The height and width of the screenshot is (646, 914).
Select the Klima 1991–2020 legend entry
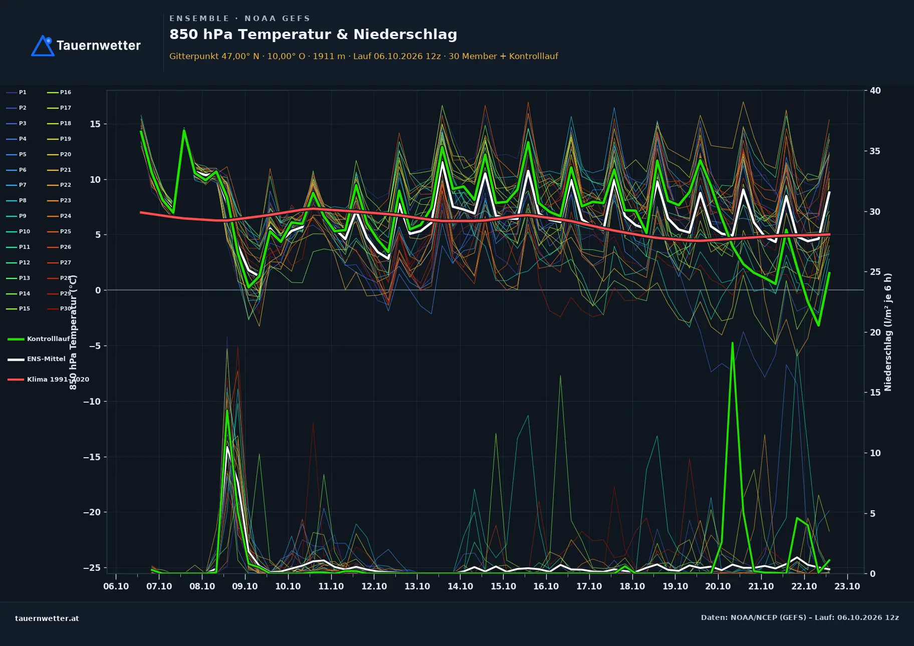(x=48, y=380)
